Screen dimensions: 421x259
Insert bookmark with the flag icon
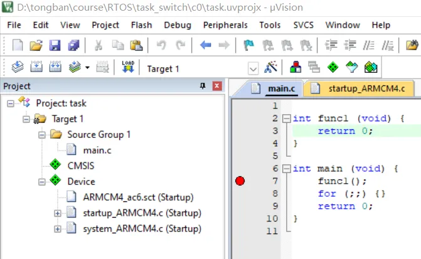[x=248, y=45]
